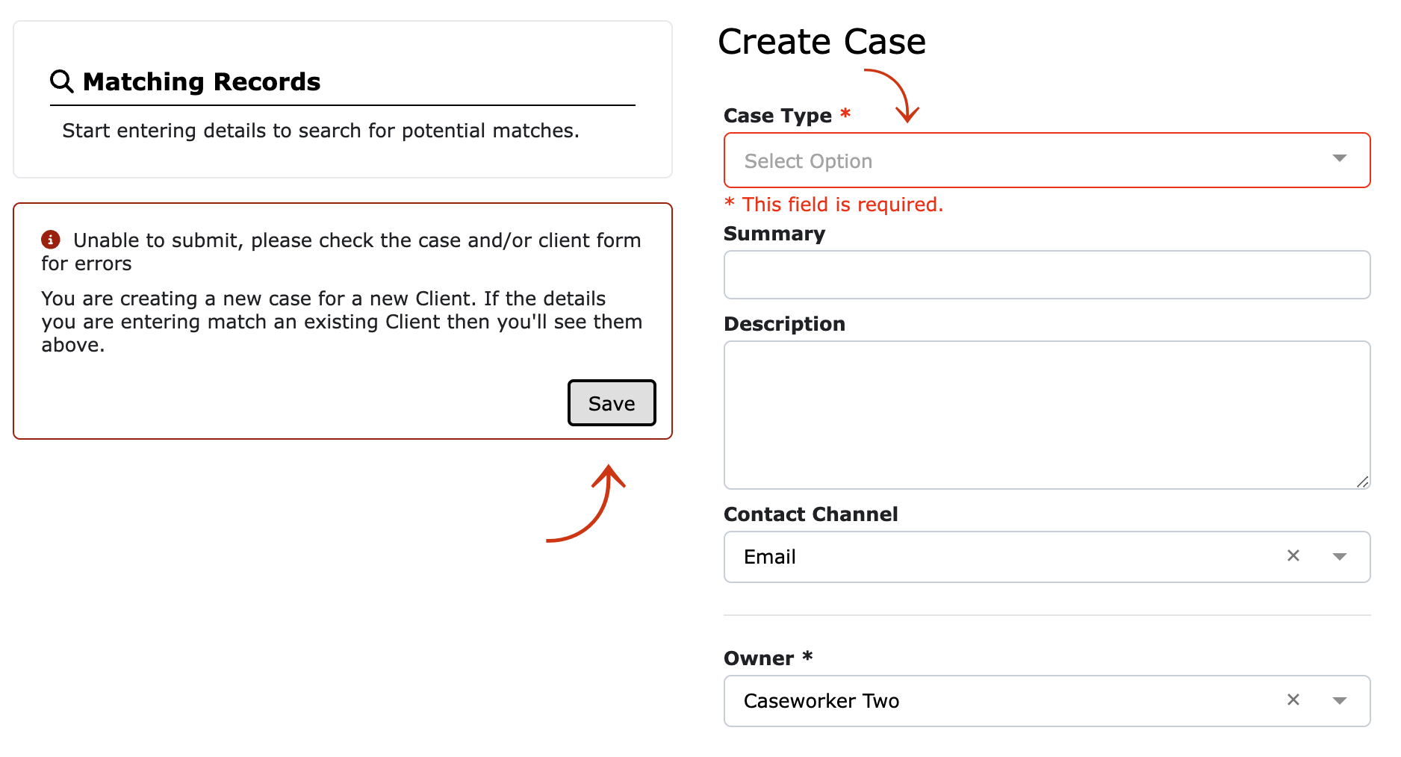
Task: Click the 'This field is required' message
Action: [834, 205]
